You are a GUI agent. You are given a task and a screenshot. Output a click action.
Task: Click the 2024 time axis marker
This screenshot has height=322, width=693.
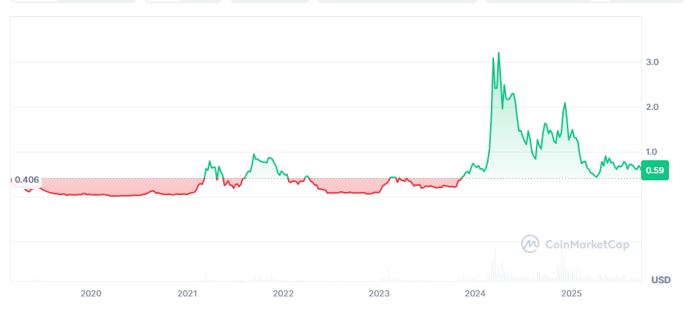click(x=475, y=293)
